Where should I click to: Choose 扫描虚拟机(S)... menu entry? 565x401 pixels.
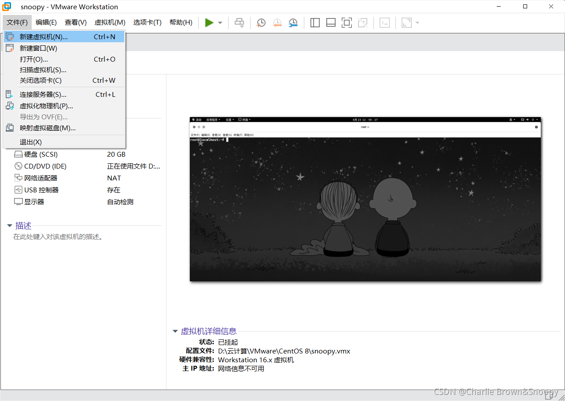tap(64, 70)
